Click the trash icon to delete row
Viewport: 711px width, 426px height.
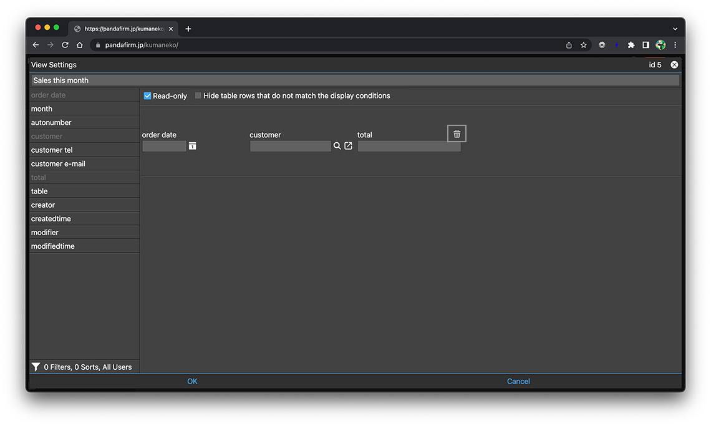click(x=457, y=133)
